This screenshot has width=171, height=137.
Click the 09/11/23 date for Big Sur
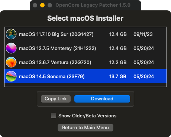pyautogui.click(x=143, y=34)
